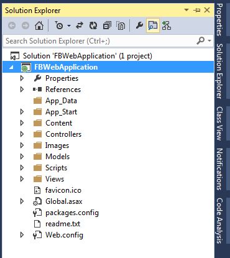The image size is (230, 258).
Task: Open the Properties wrench icon
Action: [139, 25]
